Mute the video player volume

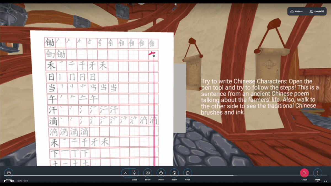tap(12, 181)
